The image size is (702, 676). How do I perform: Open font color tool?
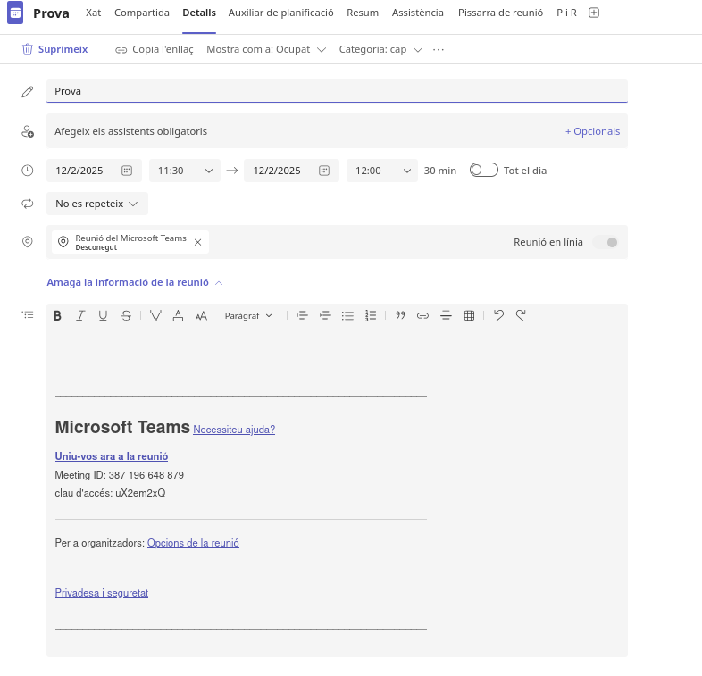179,316
